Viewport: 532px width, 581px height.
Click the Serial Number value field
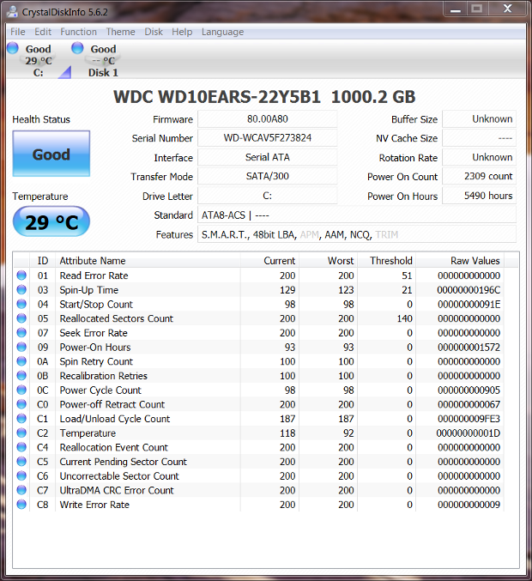click(267, 138)
